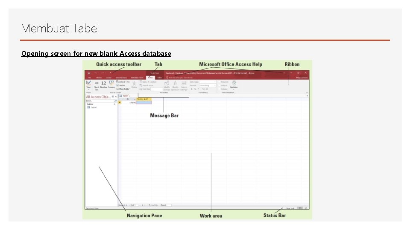Open the Create ribbon tab
410x230 pixels.
click(108, 78)
